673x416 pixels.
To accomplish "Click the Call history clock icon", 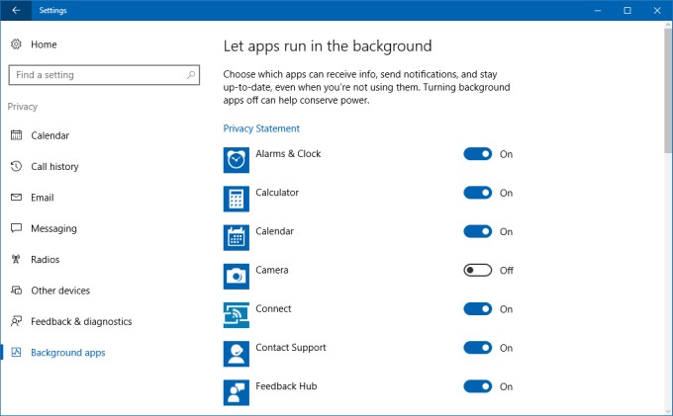I will point(16,166).
